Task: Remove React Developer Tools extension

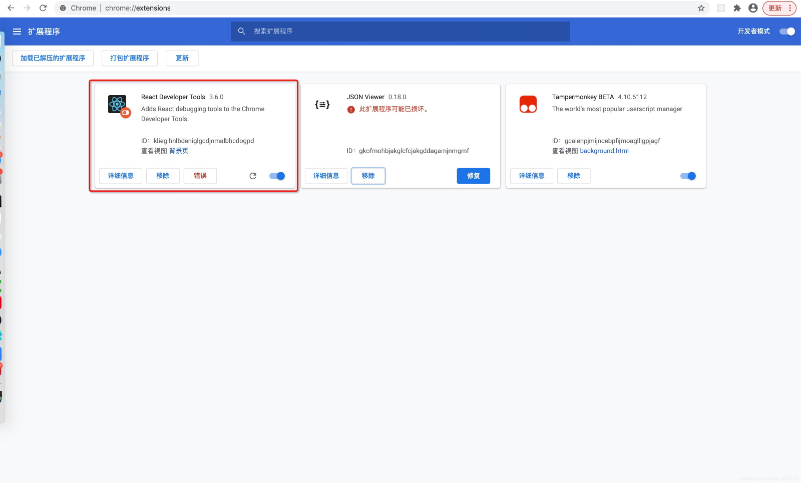Action: (x=163, y=176)
